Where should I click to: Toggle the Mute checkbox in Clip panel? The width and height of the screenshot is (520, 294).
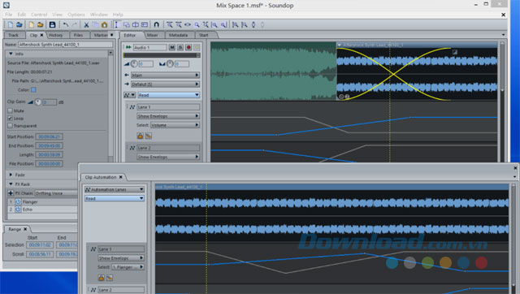pos(10,110)
